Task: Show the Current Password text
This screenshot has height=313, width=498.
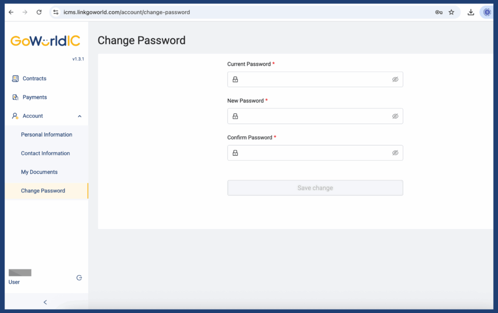Action: [395, 80]
